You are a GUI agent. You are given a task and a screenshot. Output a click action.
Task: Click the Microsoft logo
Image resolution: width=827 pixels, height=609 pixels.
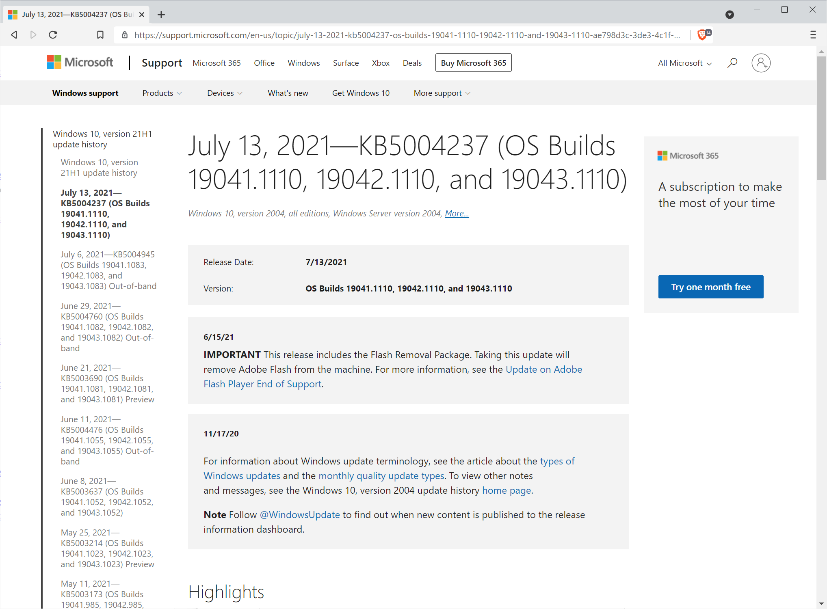coord(80,63)
